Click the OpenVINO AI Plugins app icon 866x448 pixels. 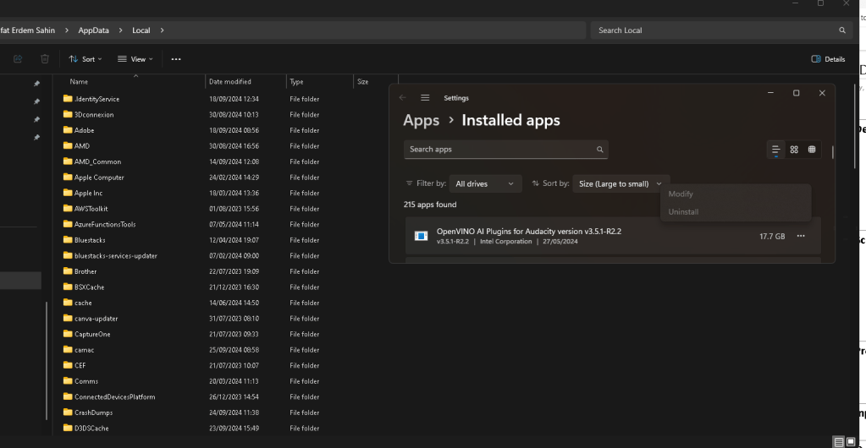pyautogui.click(x=421, y=236)
